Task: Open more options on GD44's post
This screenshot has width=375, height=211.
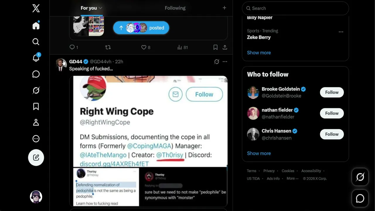Action: (225, 62)
